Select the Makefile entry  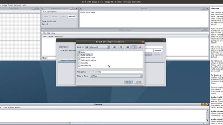83,63
